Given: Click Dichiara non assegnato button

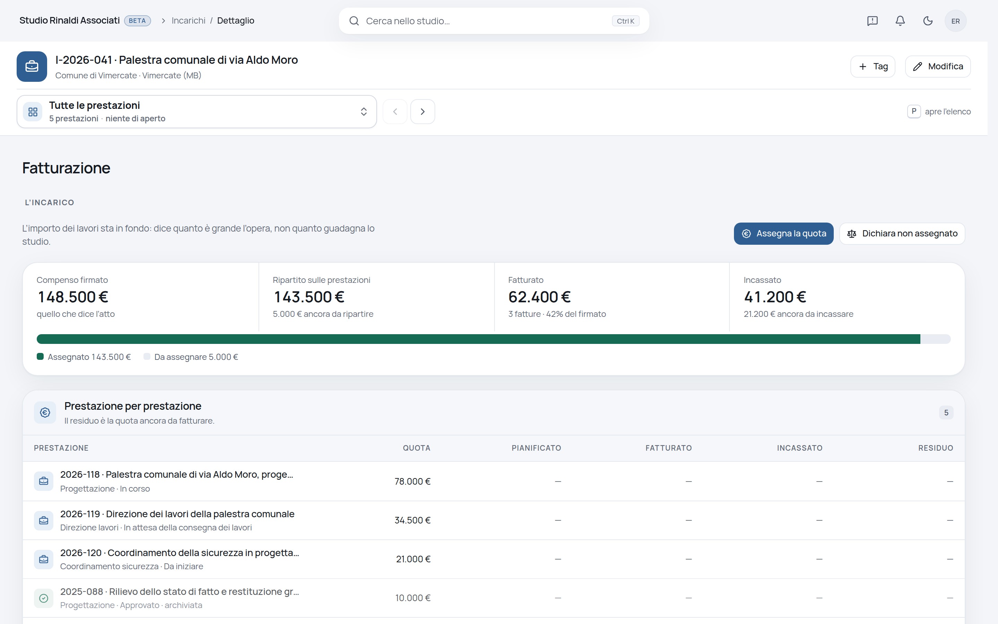Looking at the screenshot, I should point(902,234).
